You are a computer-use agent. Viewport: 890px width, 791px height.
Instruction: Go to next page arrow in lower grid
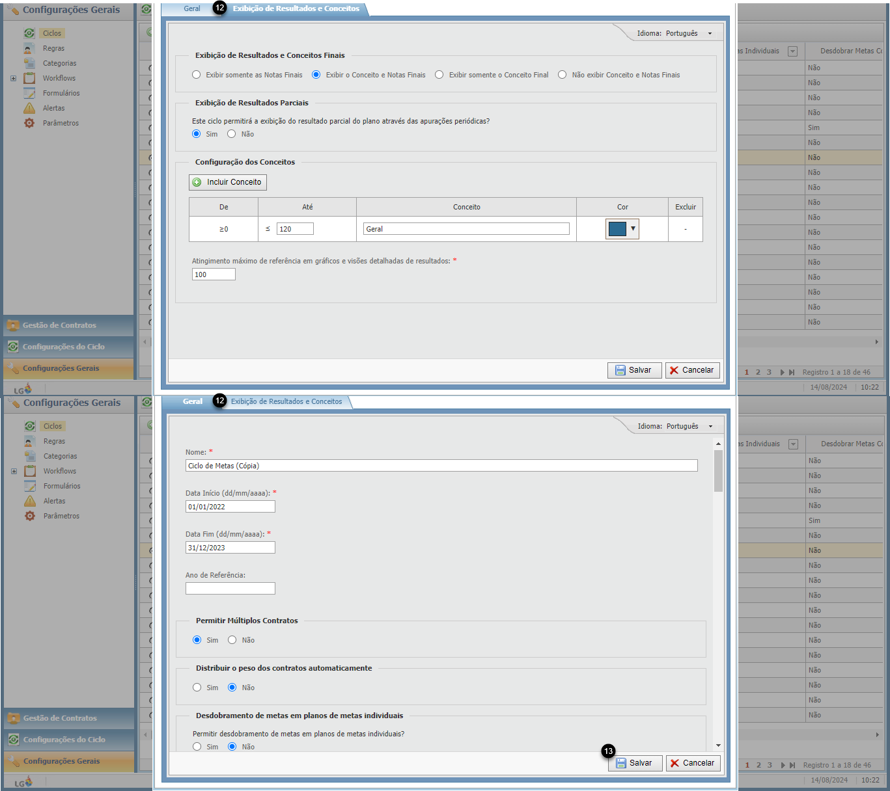click(783, 766)
